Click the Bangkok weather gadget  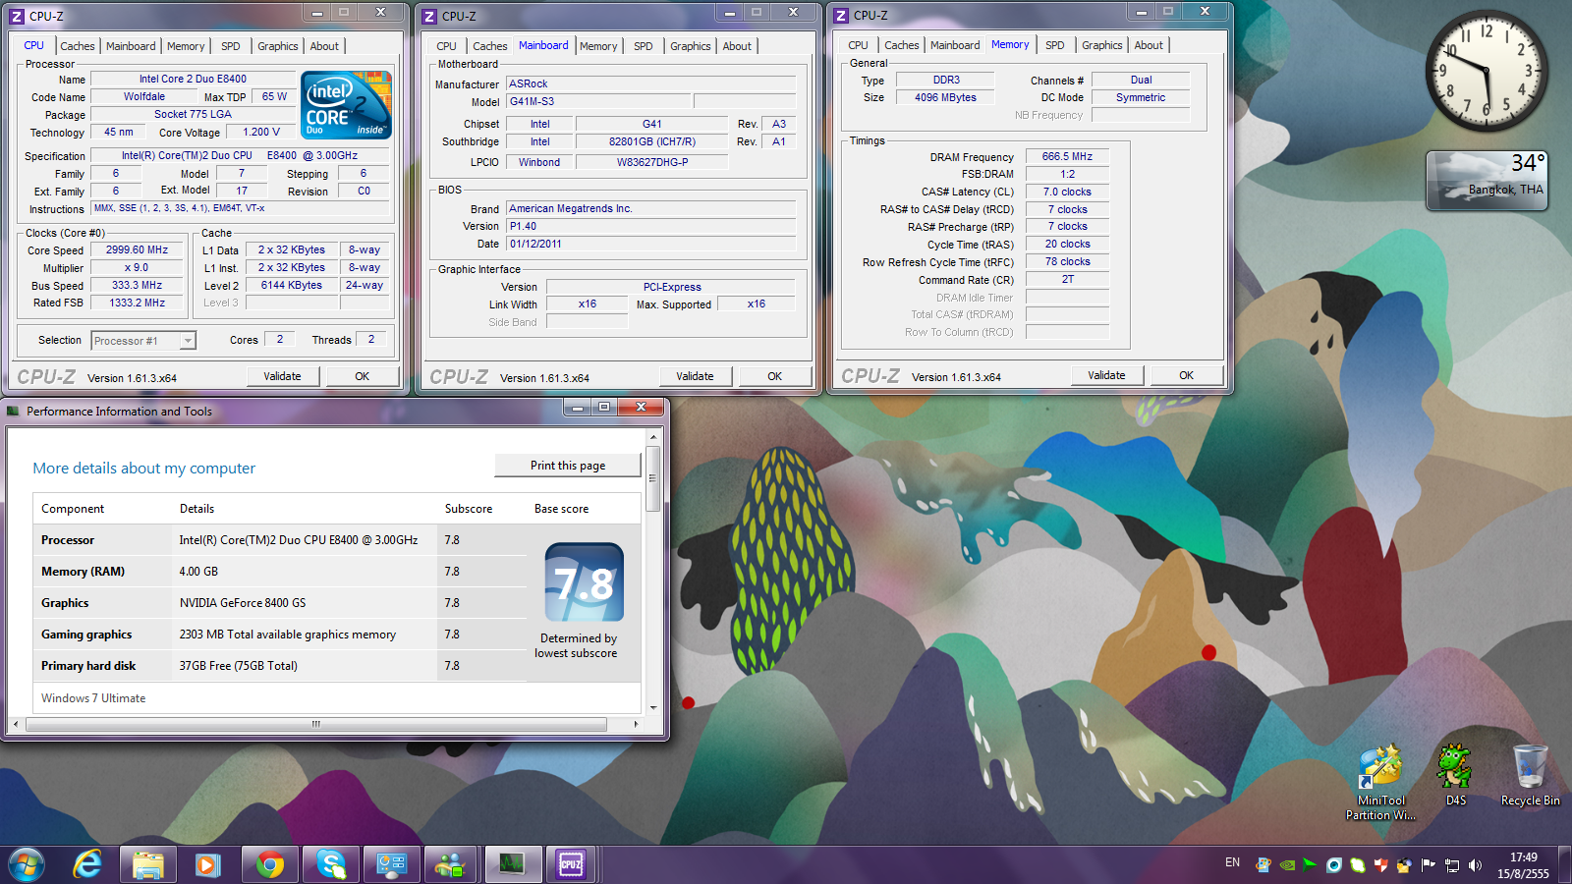[1487, 181]
